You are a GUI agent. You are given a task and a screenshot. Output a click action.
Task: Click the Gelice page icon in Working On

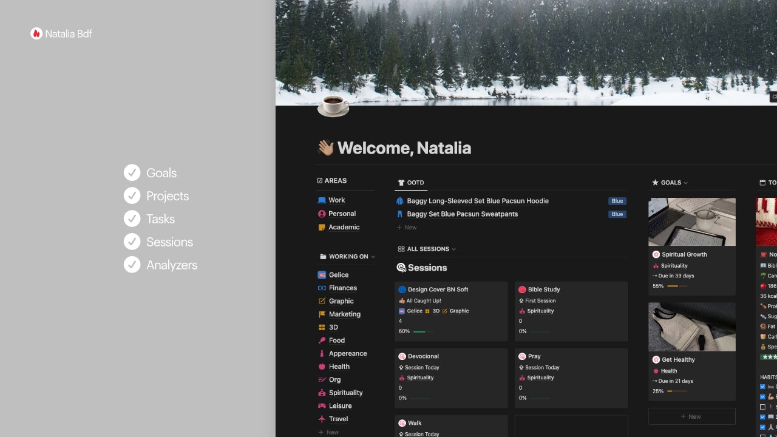pos(322,275)
